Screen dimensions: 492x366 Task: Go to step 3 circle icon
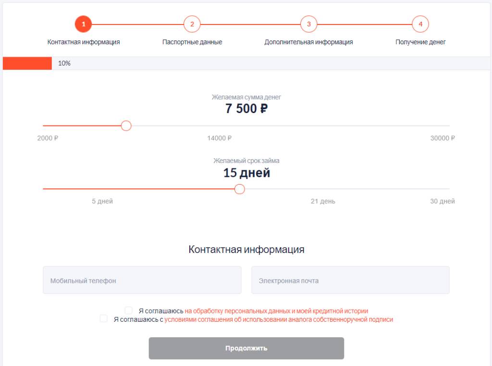[309, 24]
